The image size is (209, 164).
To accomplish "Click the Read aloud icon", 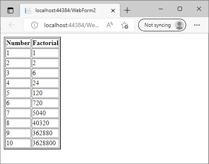I will (109, 25).
